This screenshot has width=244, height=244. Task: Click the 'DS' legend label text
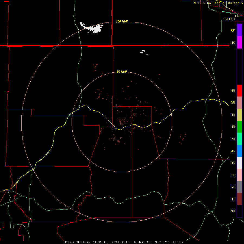pyautogui.click(x=233, y=163)
